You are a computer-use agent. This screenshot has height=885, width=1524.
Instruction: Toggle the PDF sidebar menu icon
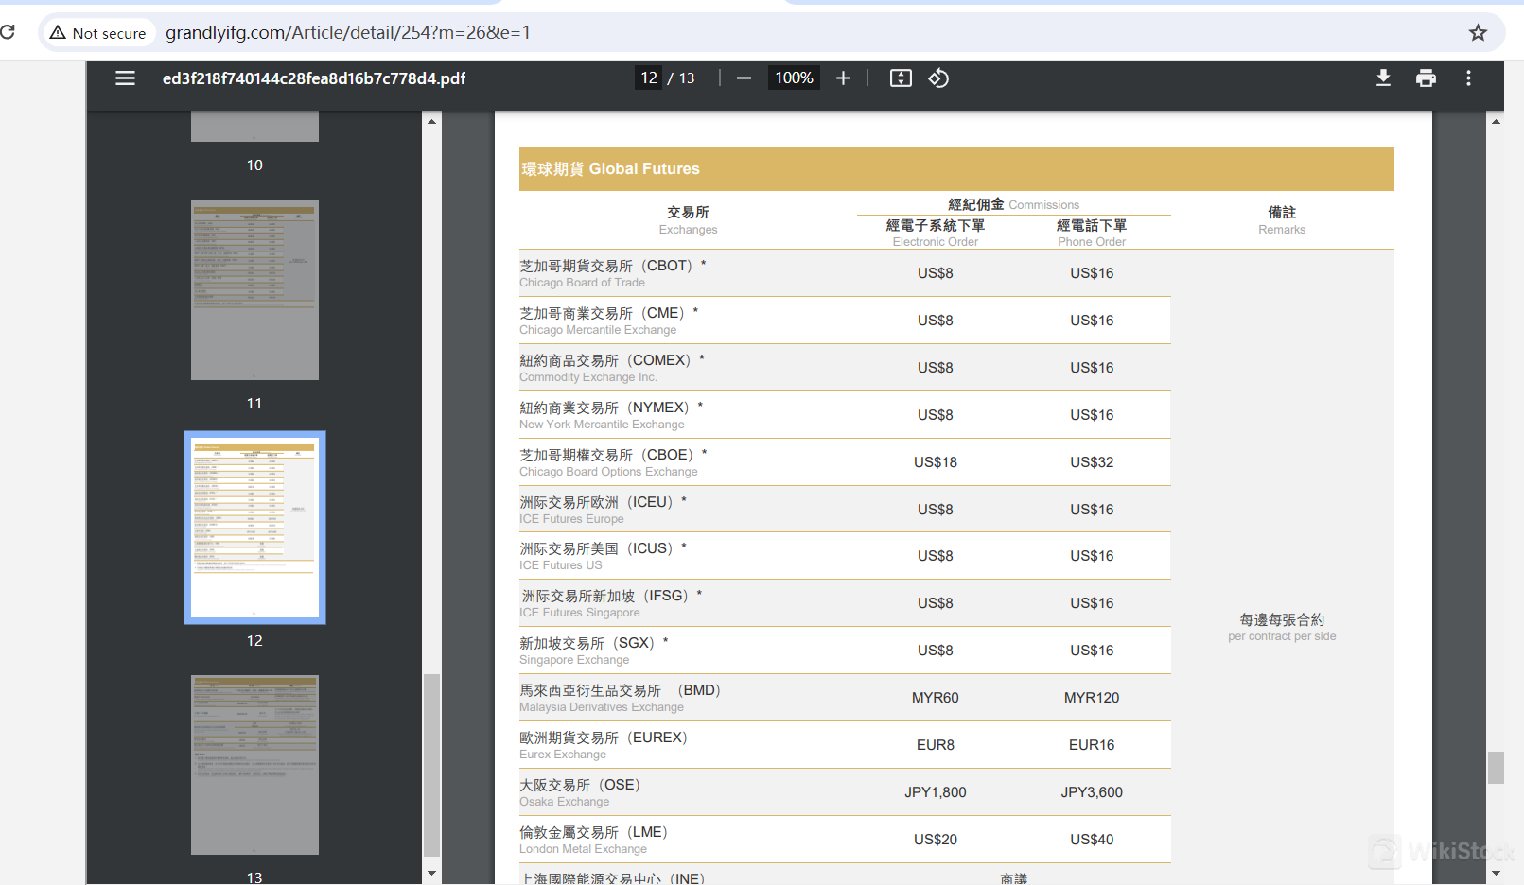[125, 78]
